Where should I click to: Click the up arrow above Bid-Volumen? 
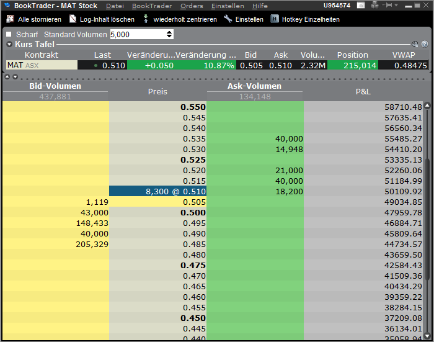pyautogui.click(x=7, y=77)
